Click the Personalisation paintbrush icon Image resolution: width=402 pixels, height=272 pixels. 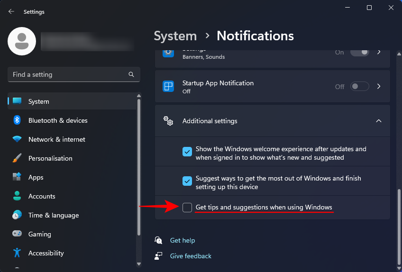[x=17, y=158]
